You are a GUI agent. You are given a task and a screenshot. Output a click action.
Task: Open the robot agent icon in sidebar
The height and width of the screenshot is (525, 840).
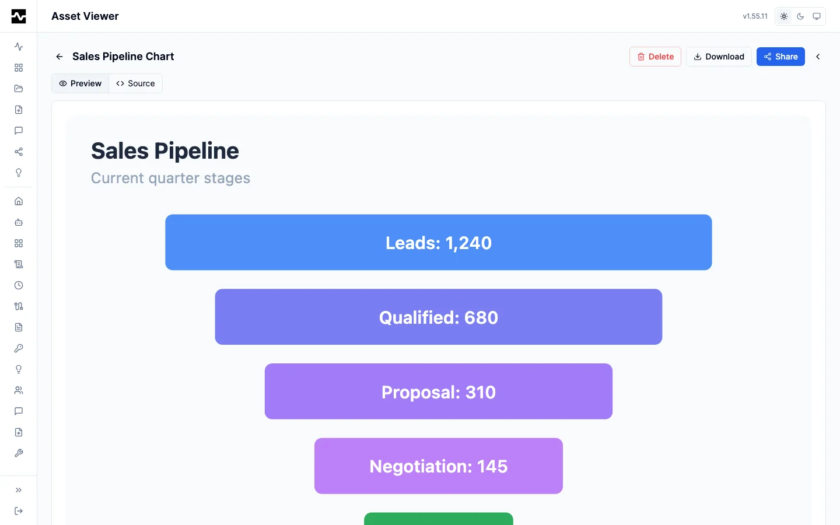click(x=19, y=222)
